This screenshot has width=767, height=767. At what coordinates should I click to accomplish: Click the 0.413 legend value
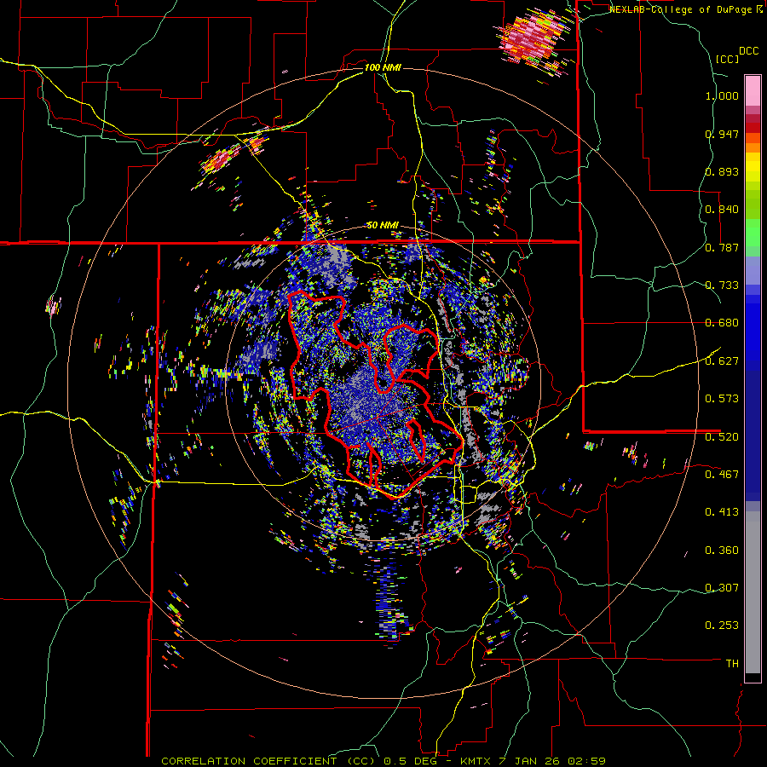[x=722, y=512]
